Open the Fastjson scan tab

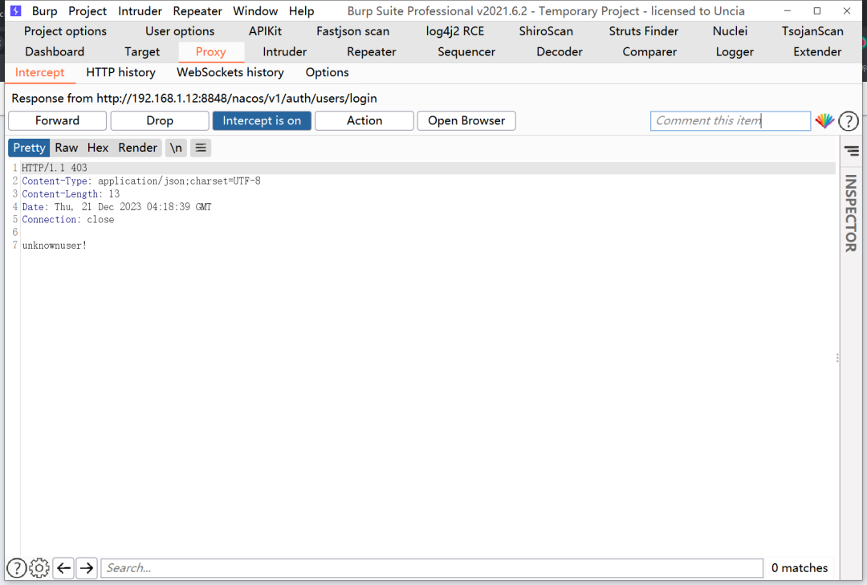tap(352, 31)
